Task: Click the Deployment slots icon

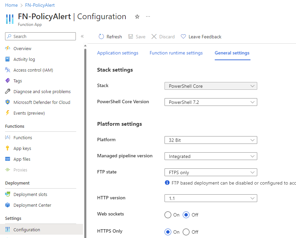Action: (7, 194)
